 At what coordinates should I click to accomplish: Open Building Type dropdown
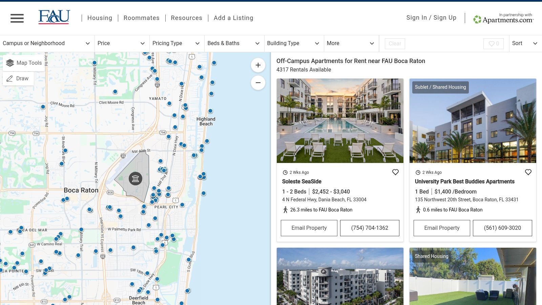coord(294,43)
